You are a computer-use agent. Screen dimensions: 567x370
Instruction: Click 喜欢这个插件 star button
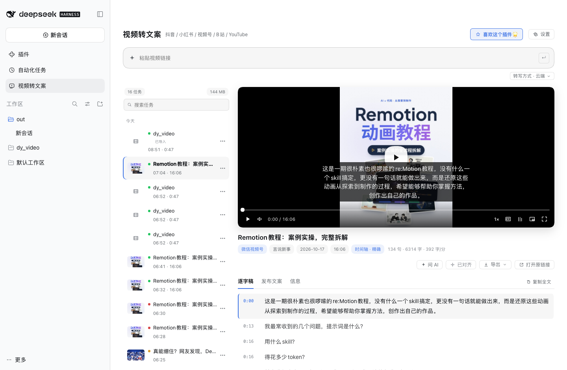click(497, 34)
